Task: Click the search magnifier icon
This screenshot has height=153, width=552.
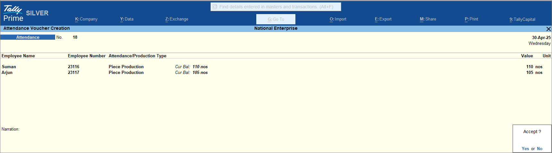Action: [215, 7]
